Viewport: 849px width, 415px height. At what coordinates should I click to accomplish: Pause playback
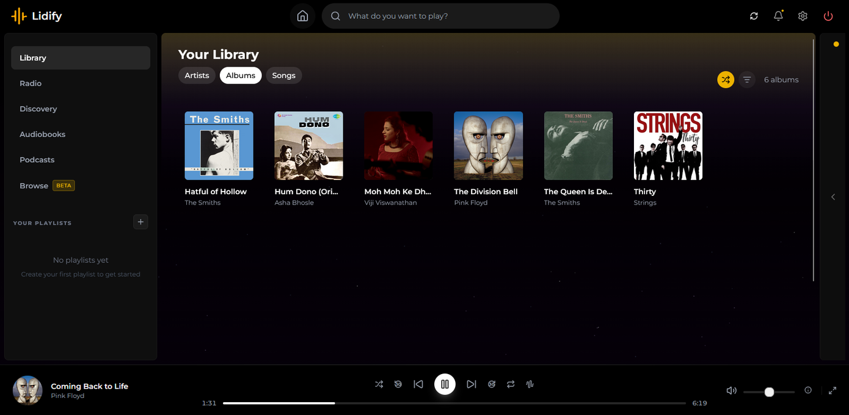pyautogui.click(x=445, y=384)
